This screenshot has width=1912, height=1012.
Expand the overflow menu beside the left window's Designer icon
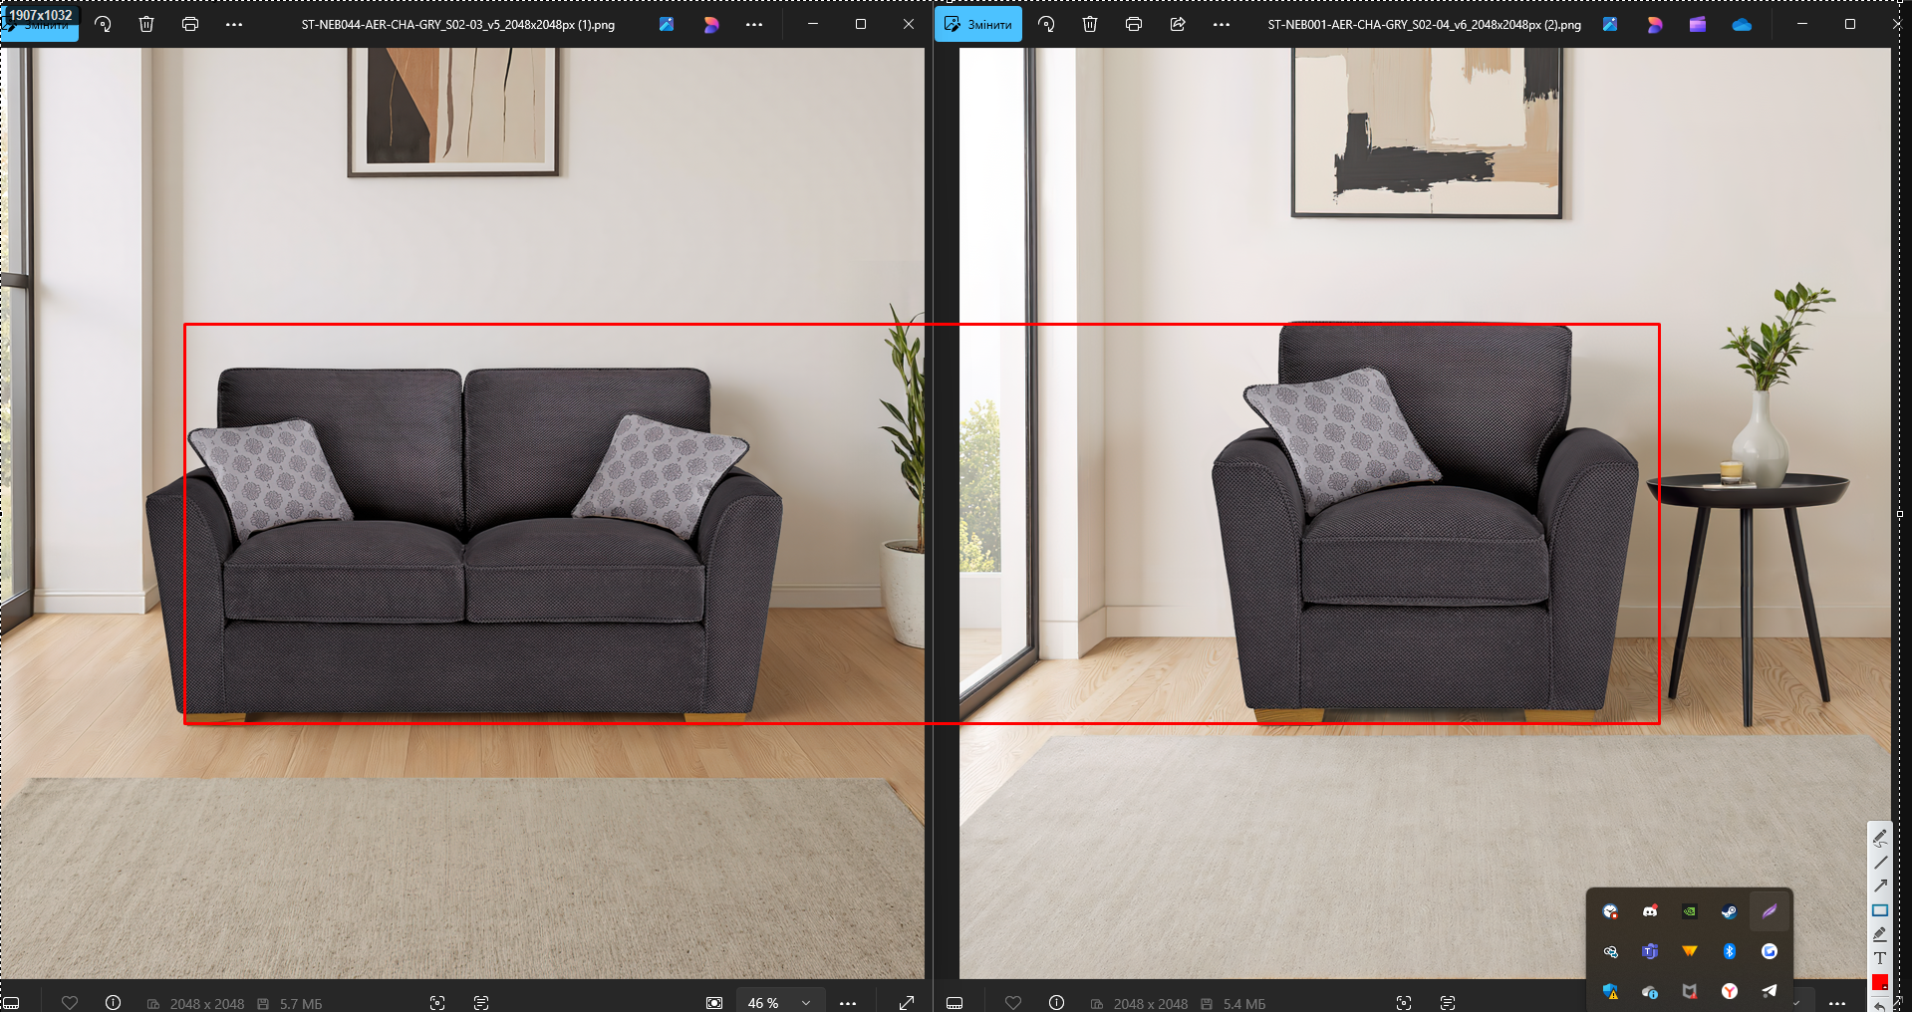[754, 24]
